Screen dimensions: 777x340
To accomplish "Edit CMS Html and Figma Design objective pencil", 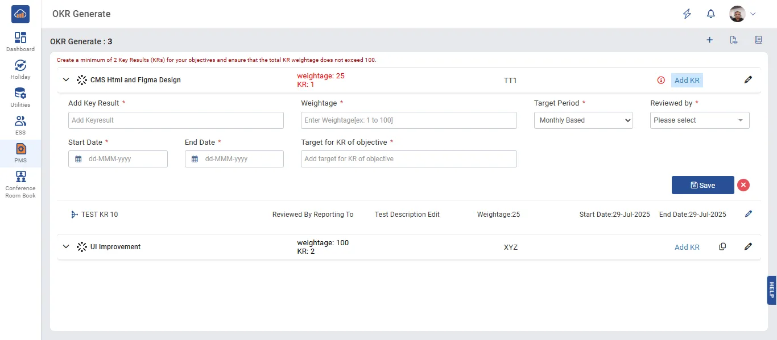I will (748, 80).
